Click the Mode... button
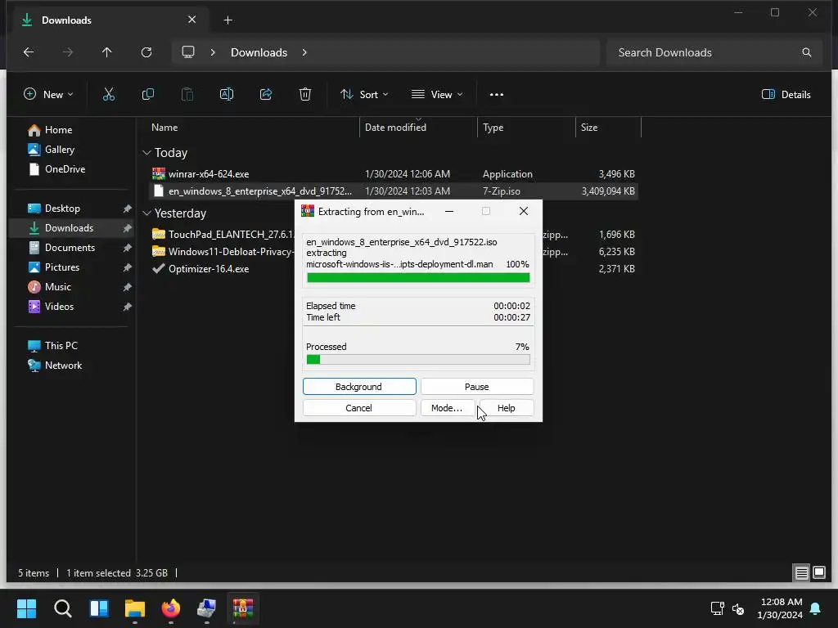The image size is (838, 628). pyautogui.click(x=448, y=408)
